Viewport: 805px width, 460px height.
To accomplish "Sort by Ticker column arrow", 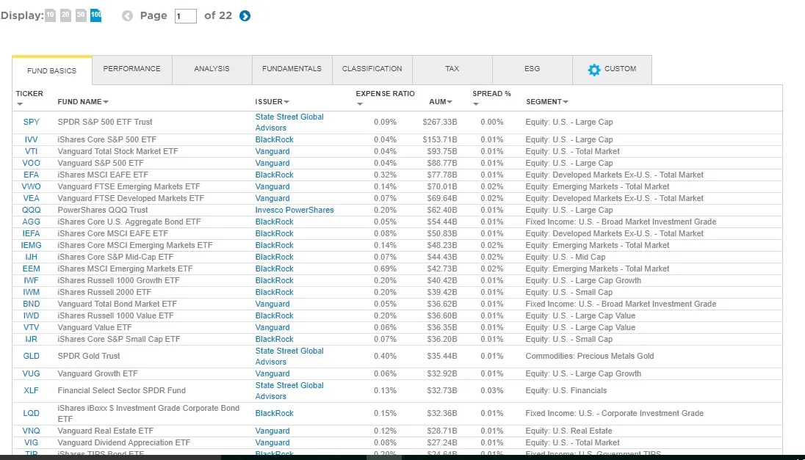I will [x=20, y=104].
